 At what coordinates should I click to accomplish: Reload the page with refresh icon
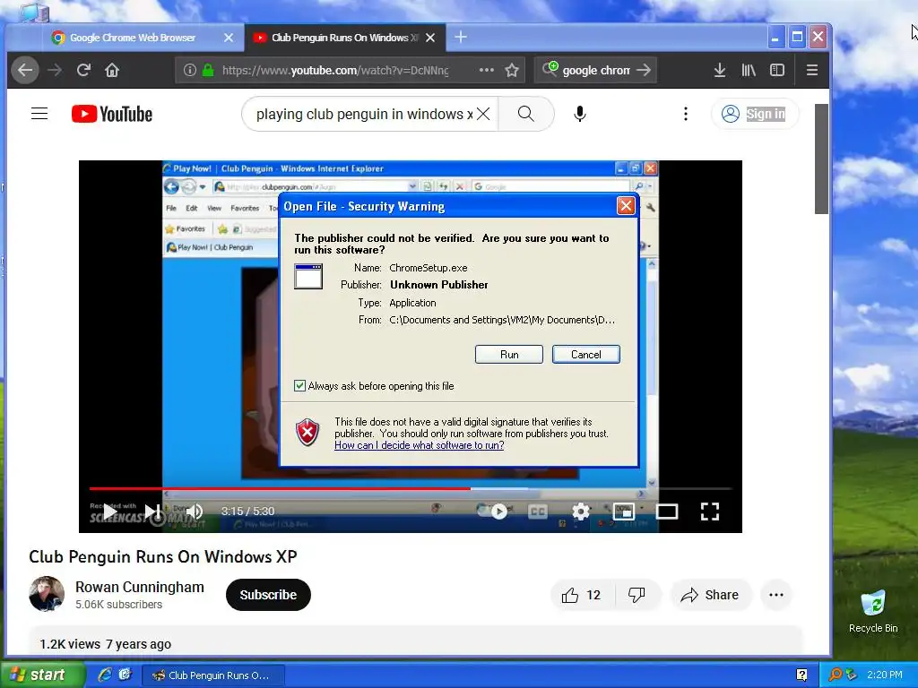(x=83, y=70)
